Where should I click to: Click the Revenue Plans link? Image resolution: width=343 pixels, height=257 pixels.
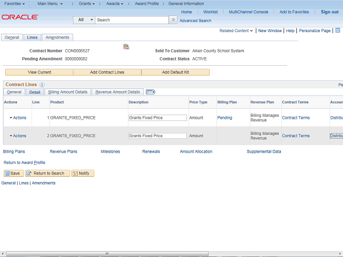click(63, 152)
